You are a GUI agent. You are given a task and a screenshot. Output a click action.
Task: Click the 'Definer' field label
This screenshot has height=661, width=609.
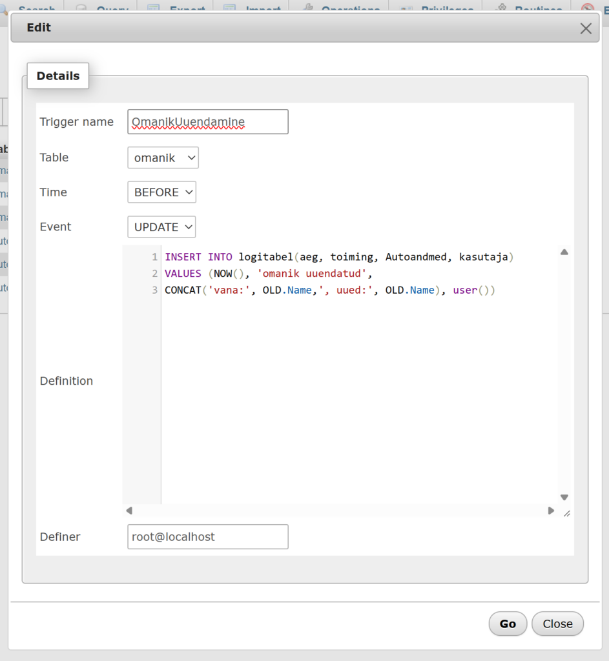(x=60, y=536)
